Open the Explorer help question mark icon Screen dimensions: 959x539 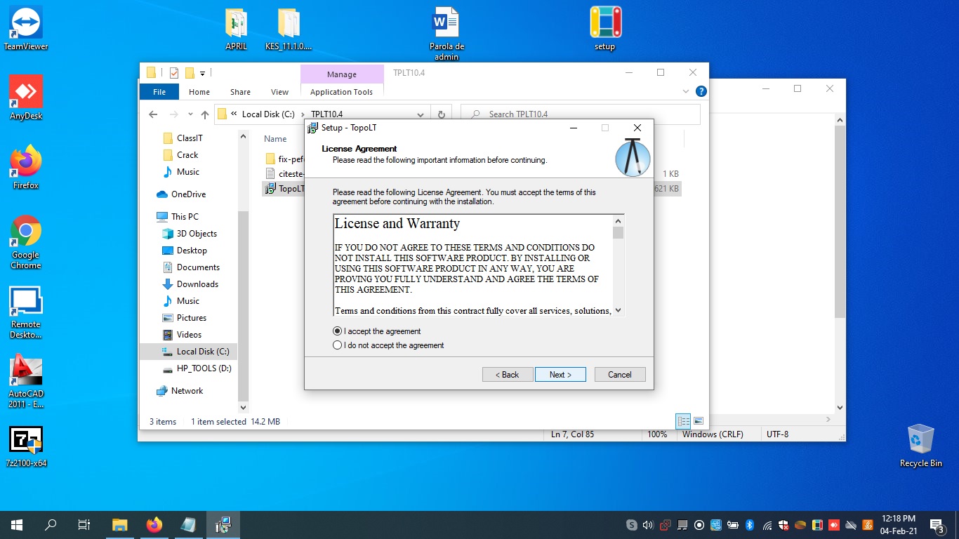(x=701, y=91)
